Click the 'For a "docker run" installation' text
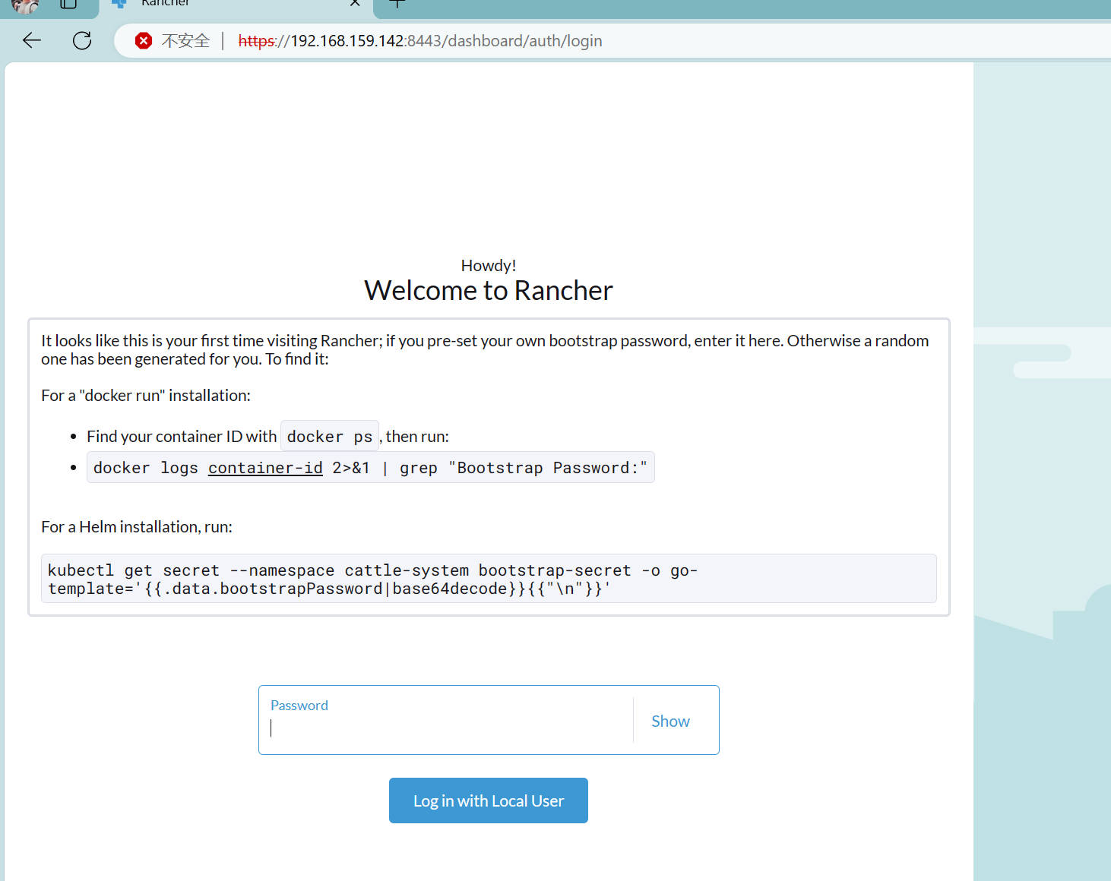This screenshot has width=1111, height=881. (x=146, y=396)
